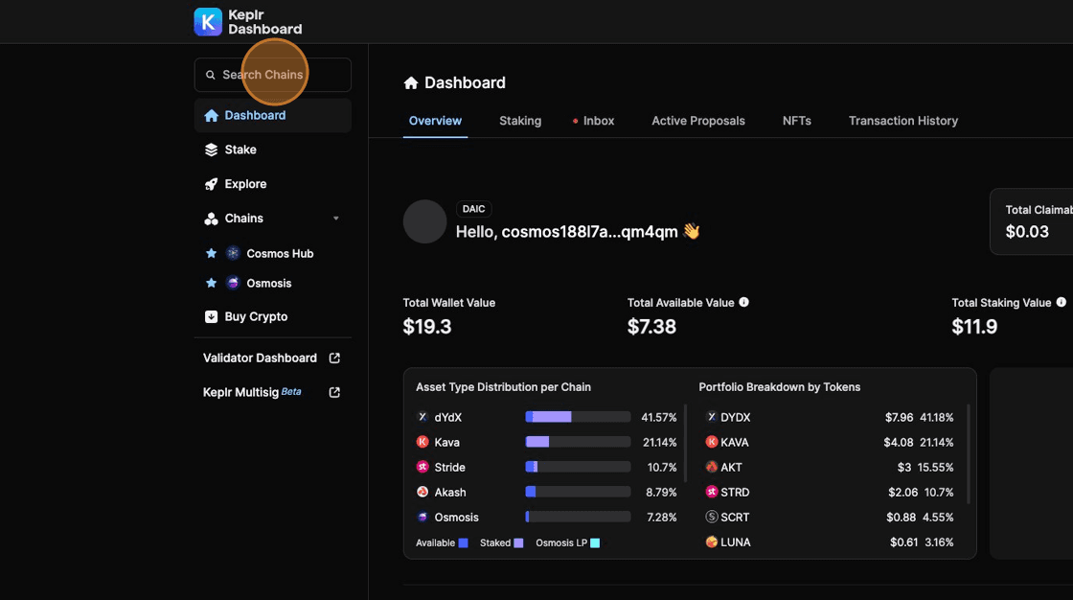Screen dimensions: 1073x600
Task: Open the Active Proposals tab
Action: pos(698,121)
